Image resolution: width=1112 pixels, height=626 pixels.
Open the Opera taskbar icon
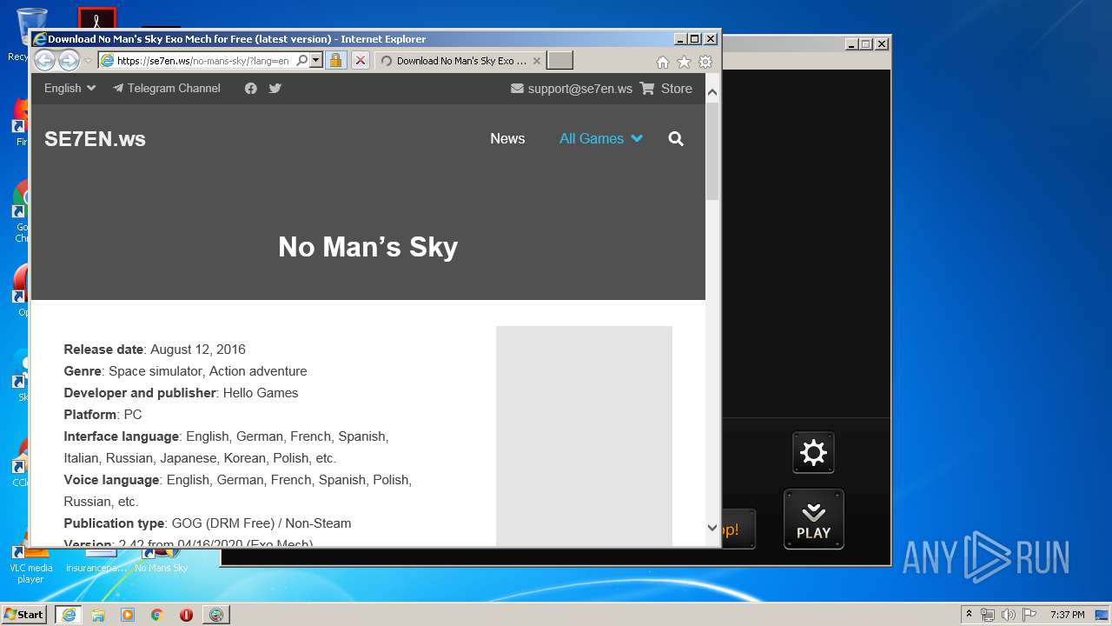pos(186,615)
